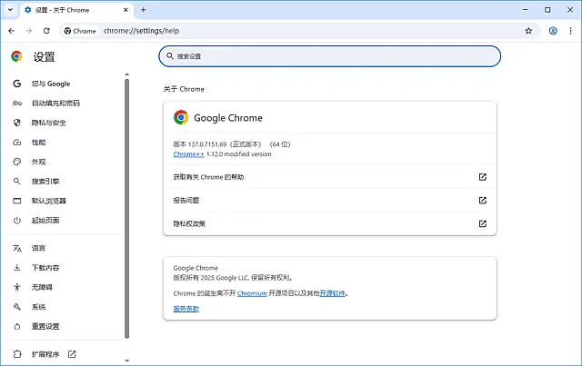Go to 下载内容 settings
This screenshot has width=582, height=366.
tap(45, 268)
